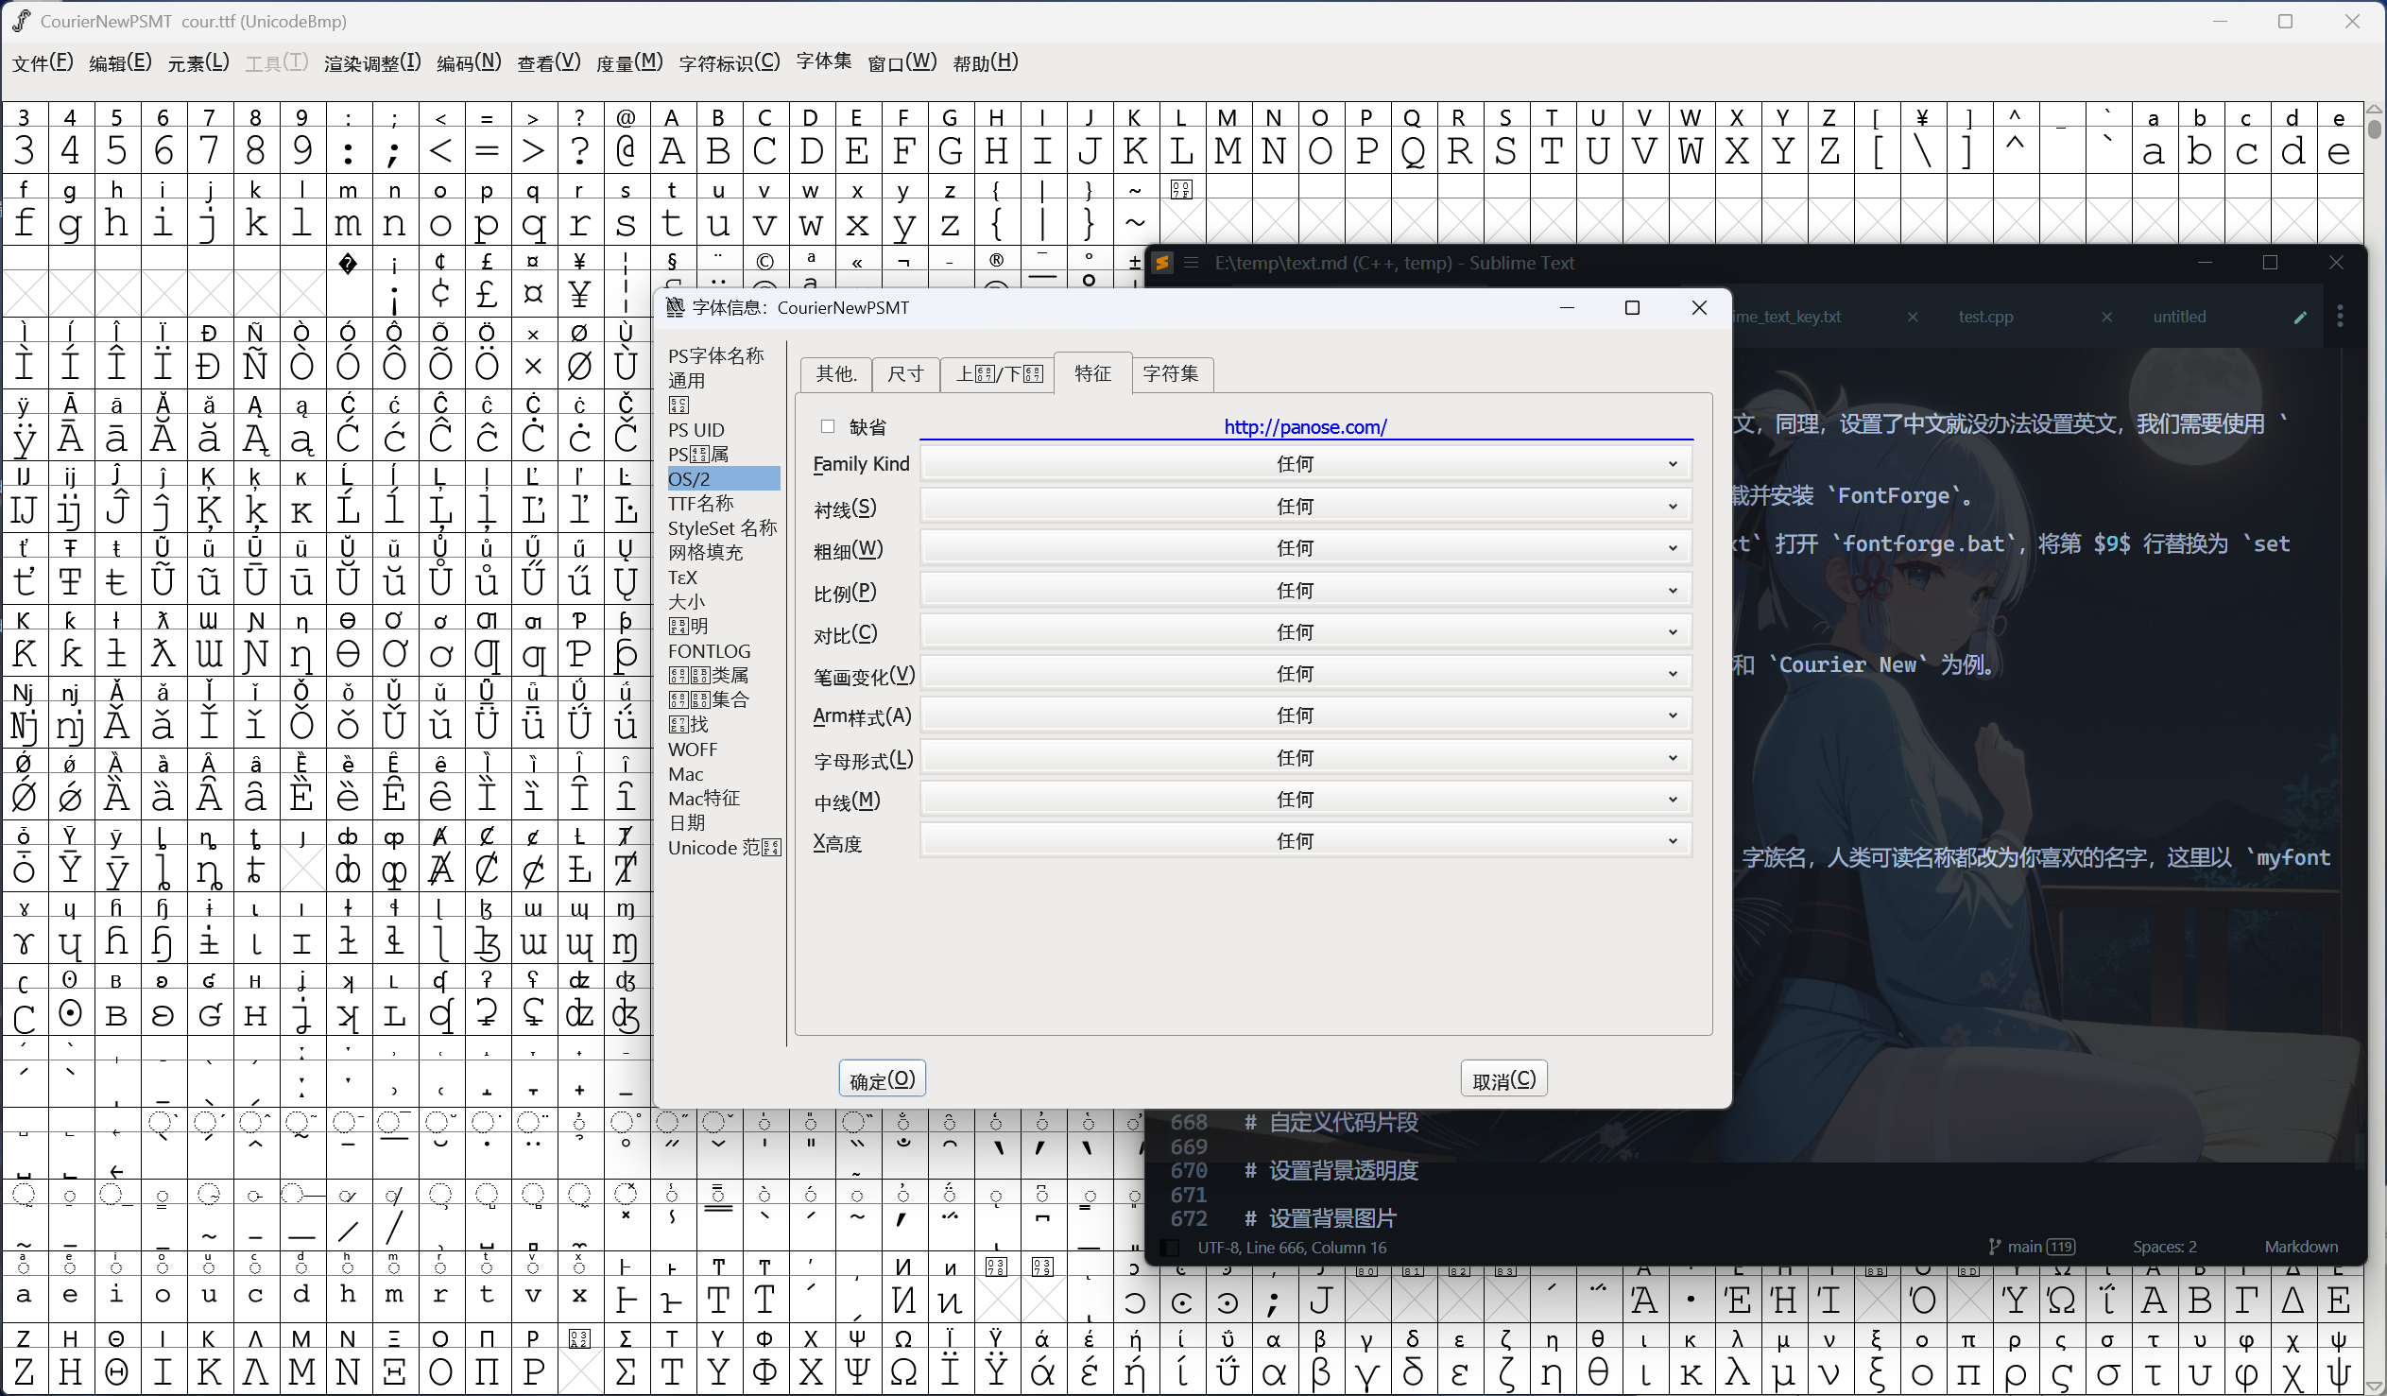Open the 元素(L) menu

click(x=197, y=62)
